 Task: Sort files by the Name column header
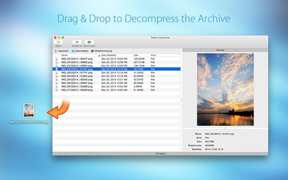coord(64,55)
